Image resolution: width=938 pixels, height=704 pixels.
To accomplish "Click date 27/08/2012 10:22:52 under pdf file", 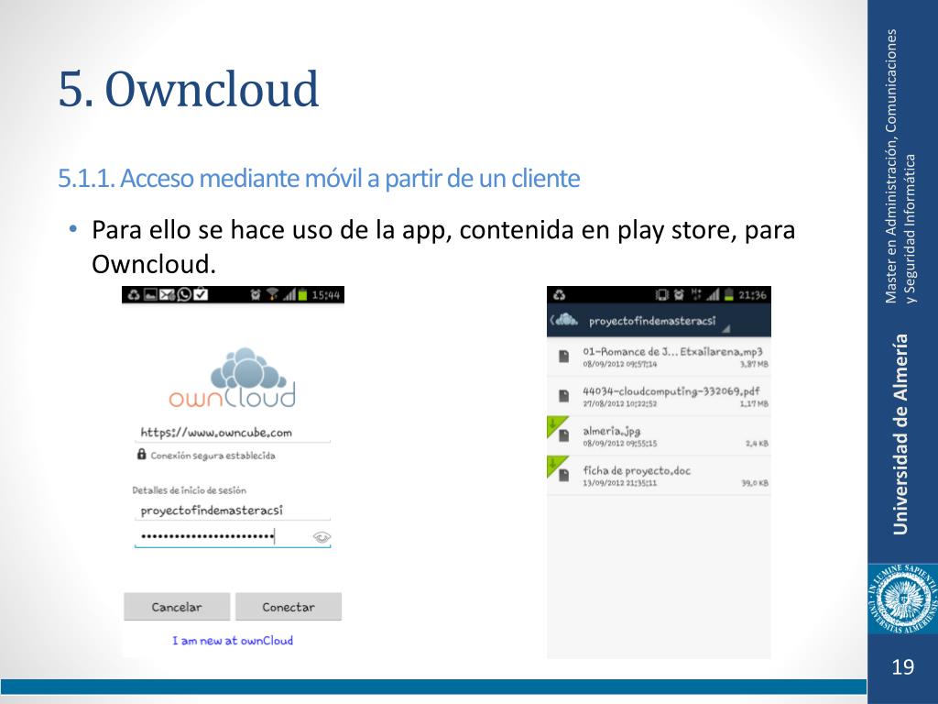I will 620,404.
